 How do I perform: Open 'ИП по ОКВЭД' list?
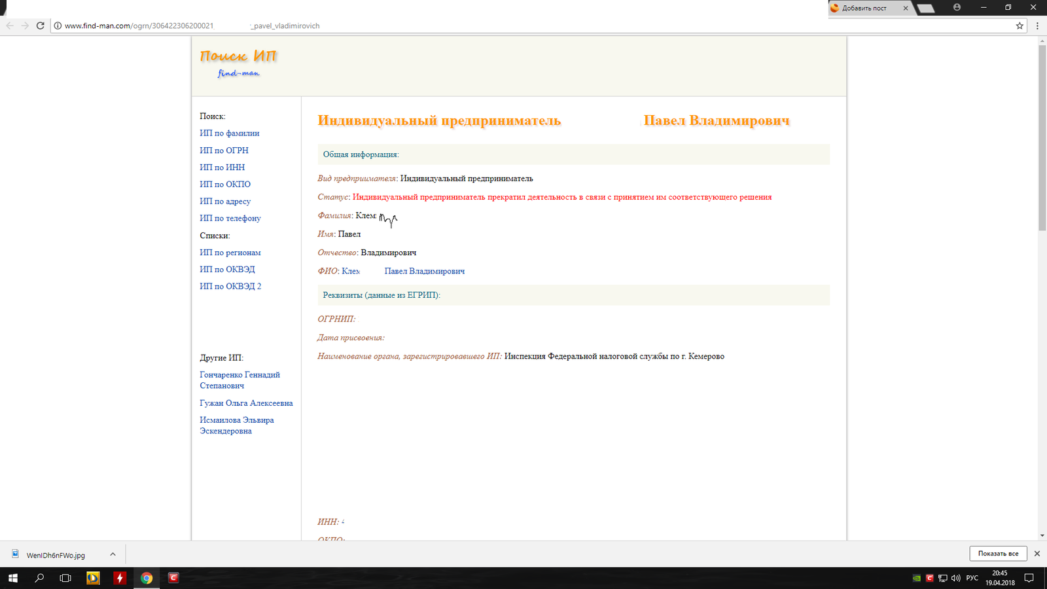(227, 269)
